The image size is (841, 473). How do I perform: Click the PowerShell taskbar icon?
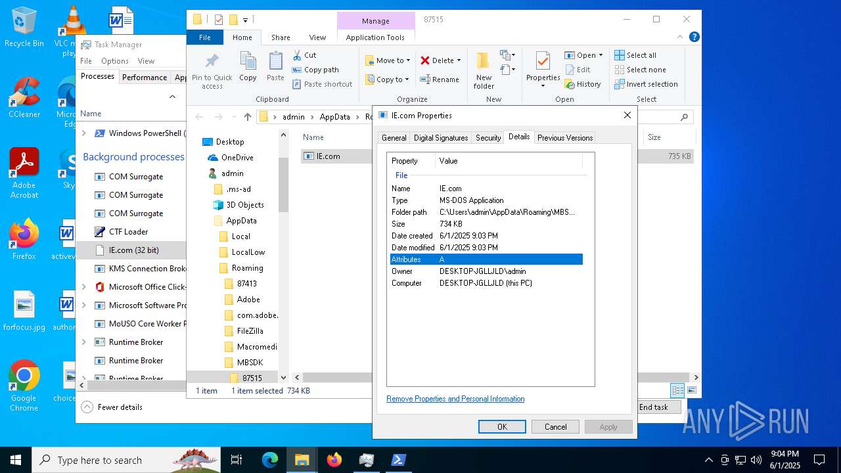point(398,460)
